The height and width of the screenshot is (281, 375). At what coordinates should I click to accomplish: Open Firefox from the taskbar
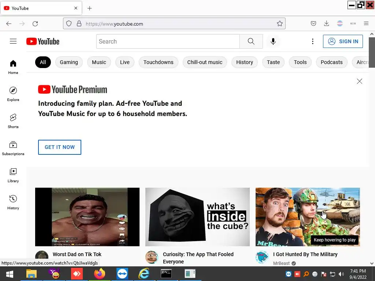(x=100, y=274)
